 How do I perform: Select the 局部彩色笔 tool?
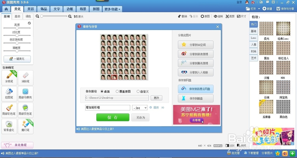tap(9, 110)
